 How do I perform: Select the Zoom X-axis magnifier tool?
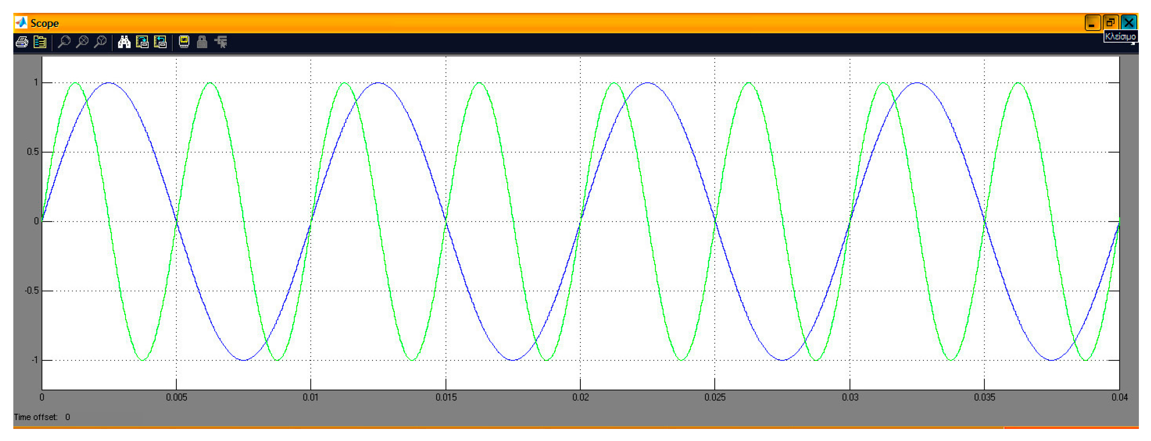[82, 42]
